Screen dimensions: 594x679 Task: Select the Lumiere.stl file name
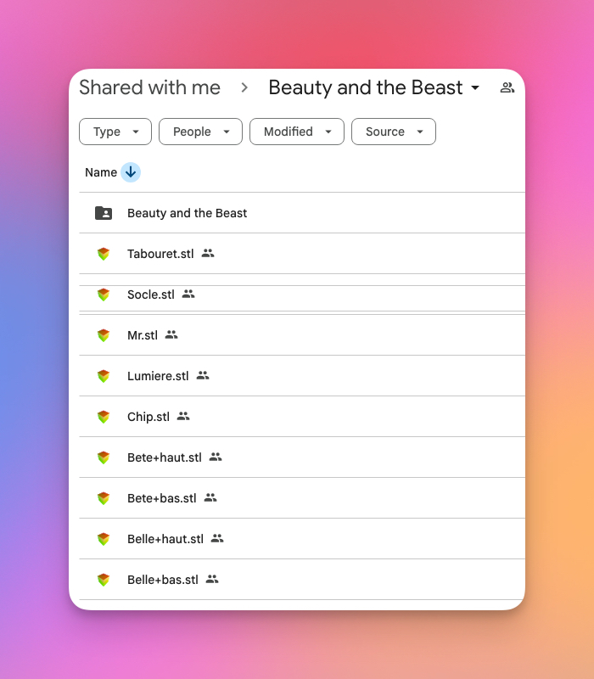(158, 376)
